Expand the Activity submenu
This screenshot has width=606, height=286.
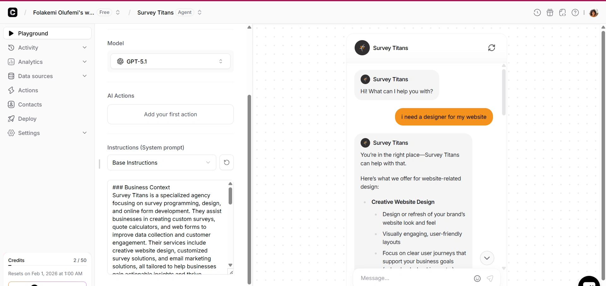pyautogui.click(x=85, y=47)
